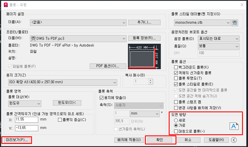This screenshot has width=248, height=147.
Task: Click the 도면 방향 group label
Action: point(179,115)
